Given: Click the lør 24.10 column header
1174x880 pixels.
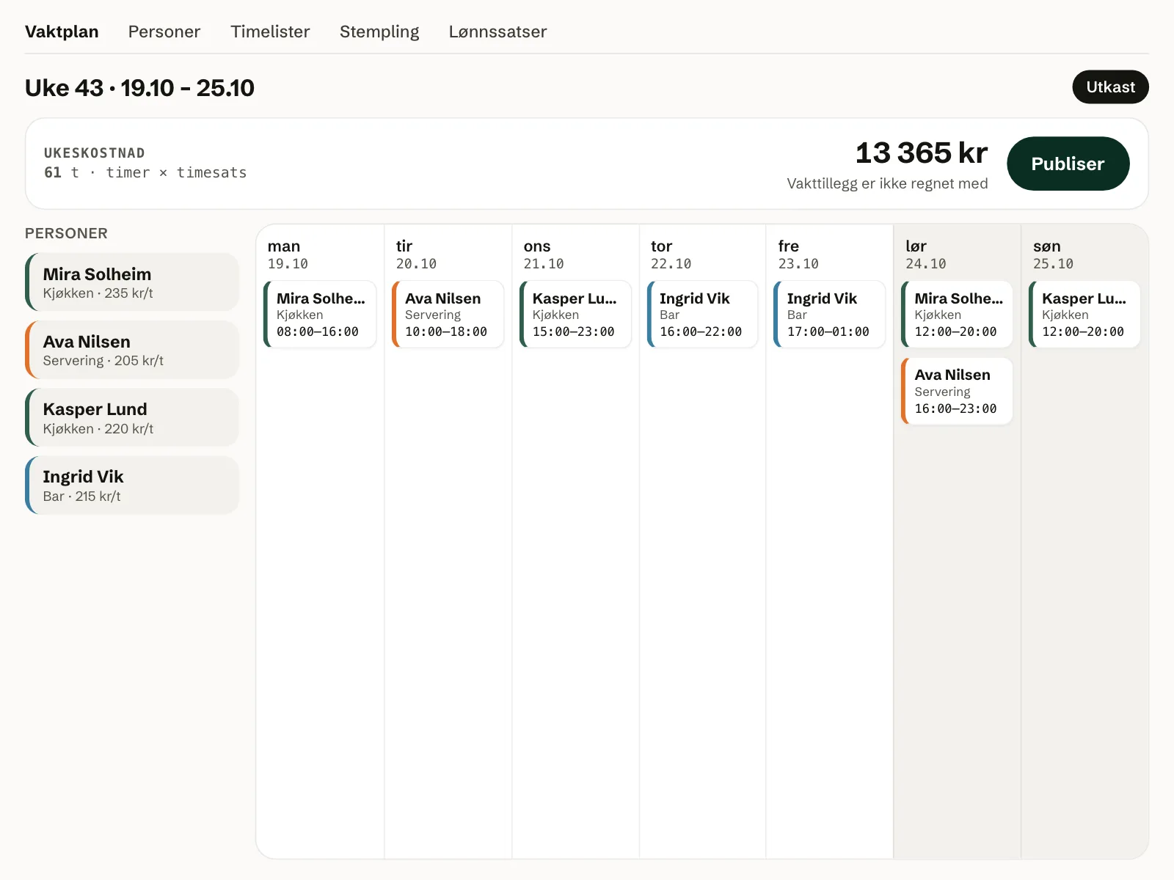Looking at the screenshot, I should (x=925, y=254).
